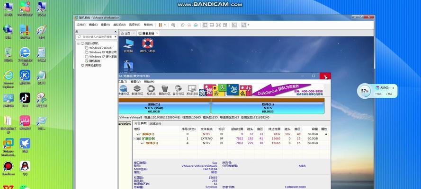This screenshot has width=421, height=189.
Task: Expand the AI办公 floating widget chevron
Action: pos(394,87)
